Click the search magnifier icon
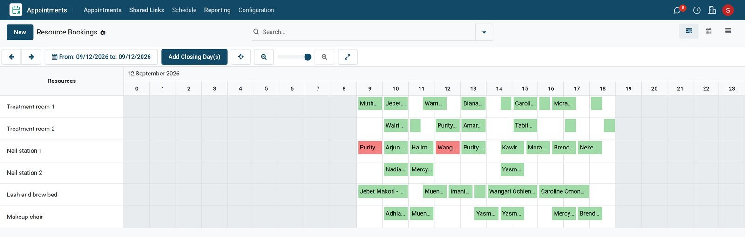 click(256, 32)
